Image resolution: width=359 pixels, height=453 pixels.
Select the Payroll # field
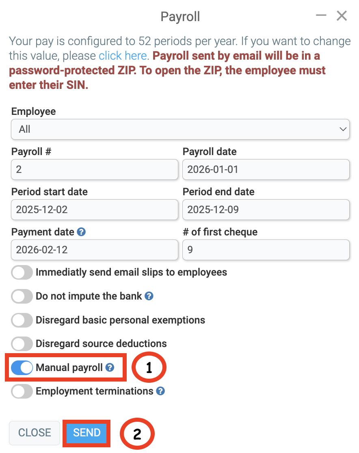[94, 169]
